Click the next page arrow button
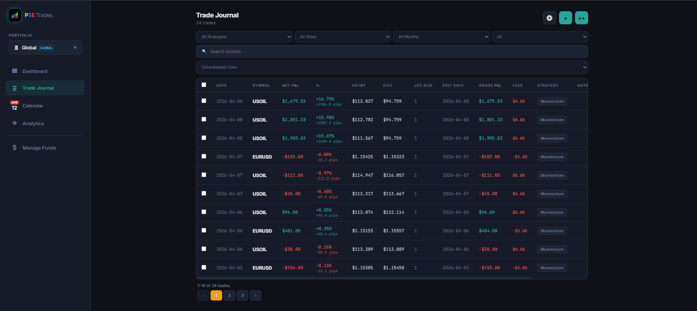Viewport: 697px width, 311px height. [256, 295]
